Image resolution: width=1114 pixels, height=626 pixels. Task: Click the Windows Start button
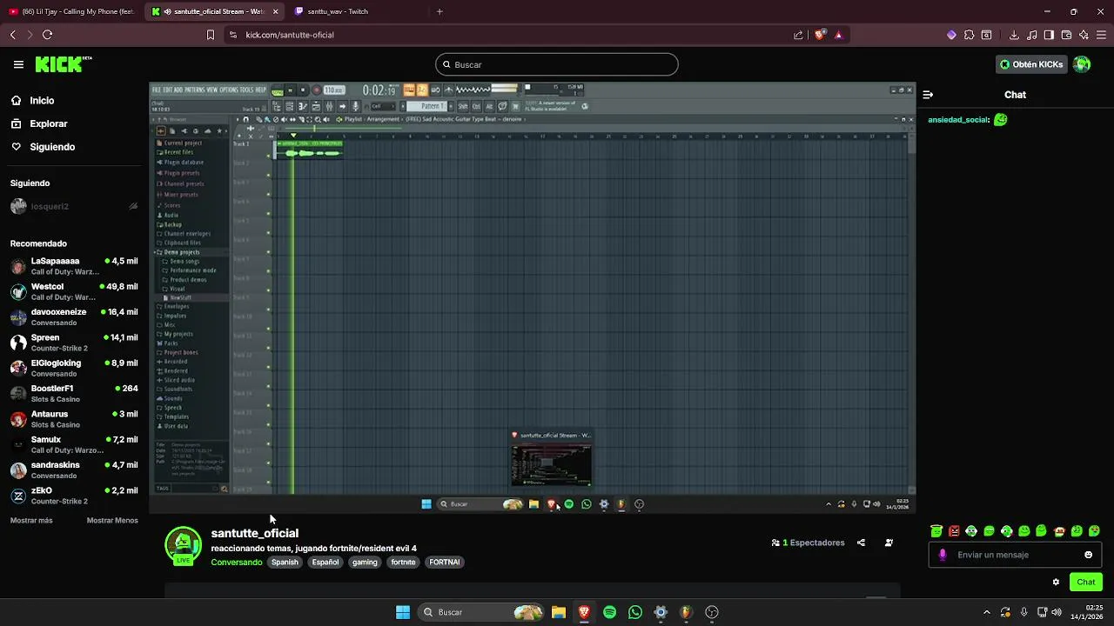click(403, 612)
